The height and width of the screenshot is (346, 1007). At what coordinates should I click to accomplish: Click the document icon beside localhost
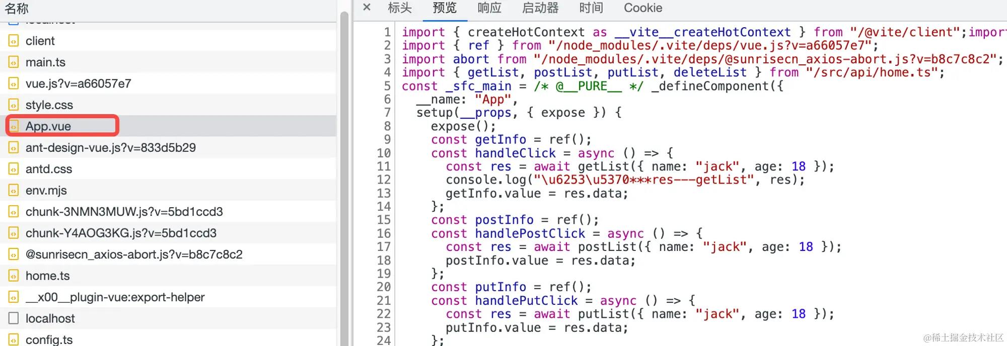coord(14,318)
